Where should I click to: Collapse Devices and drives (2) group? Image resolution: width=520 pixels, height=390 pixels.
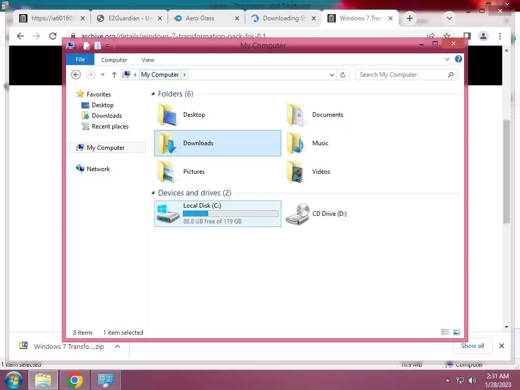(153, 192)
